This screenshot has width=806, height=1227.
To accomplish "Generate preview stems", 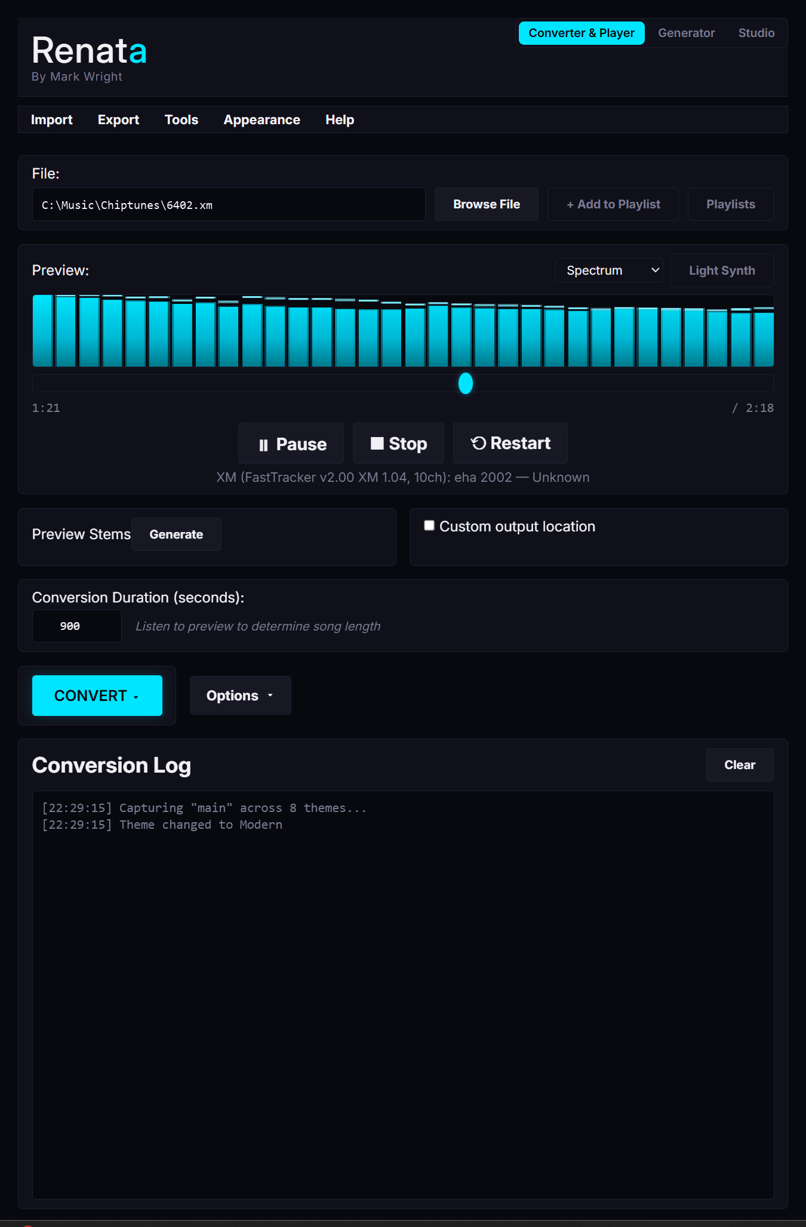I will 176,534.
